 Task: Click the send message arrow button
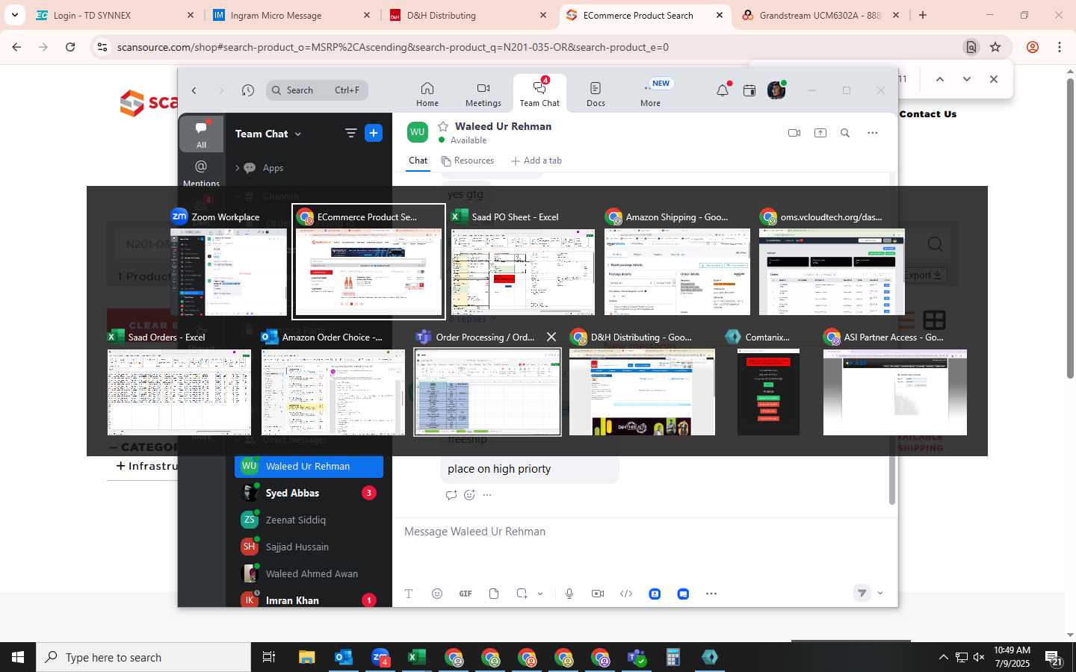tap(862, 593)
